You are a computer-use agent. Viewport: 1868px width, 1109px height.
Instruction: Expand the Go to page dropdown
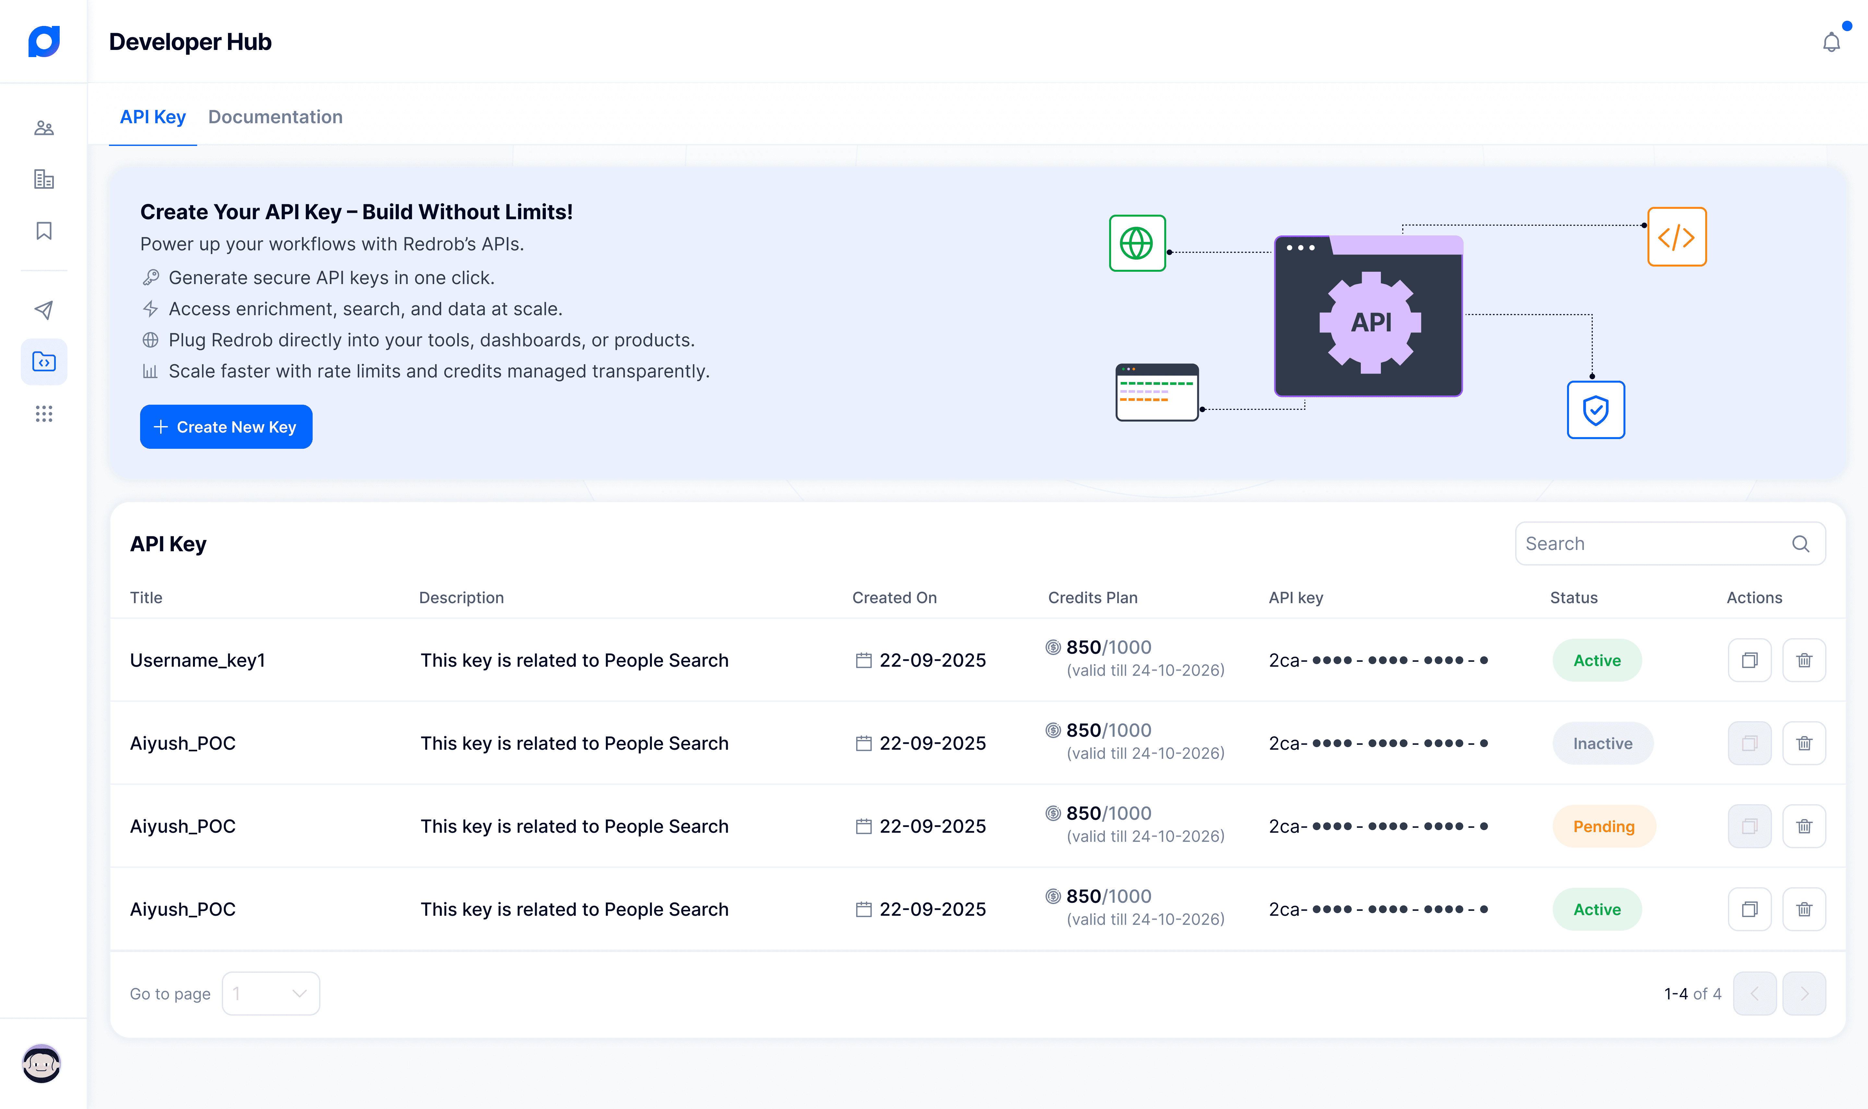[x=270, y=993]
